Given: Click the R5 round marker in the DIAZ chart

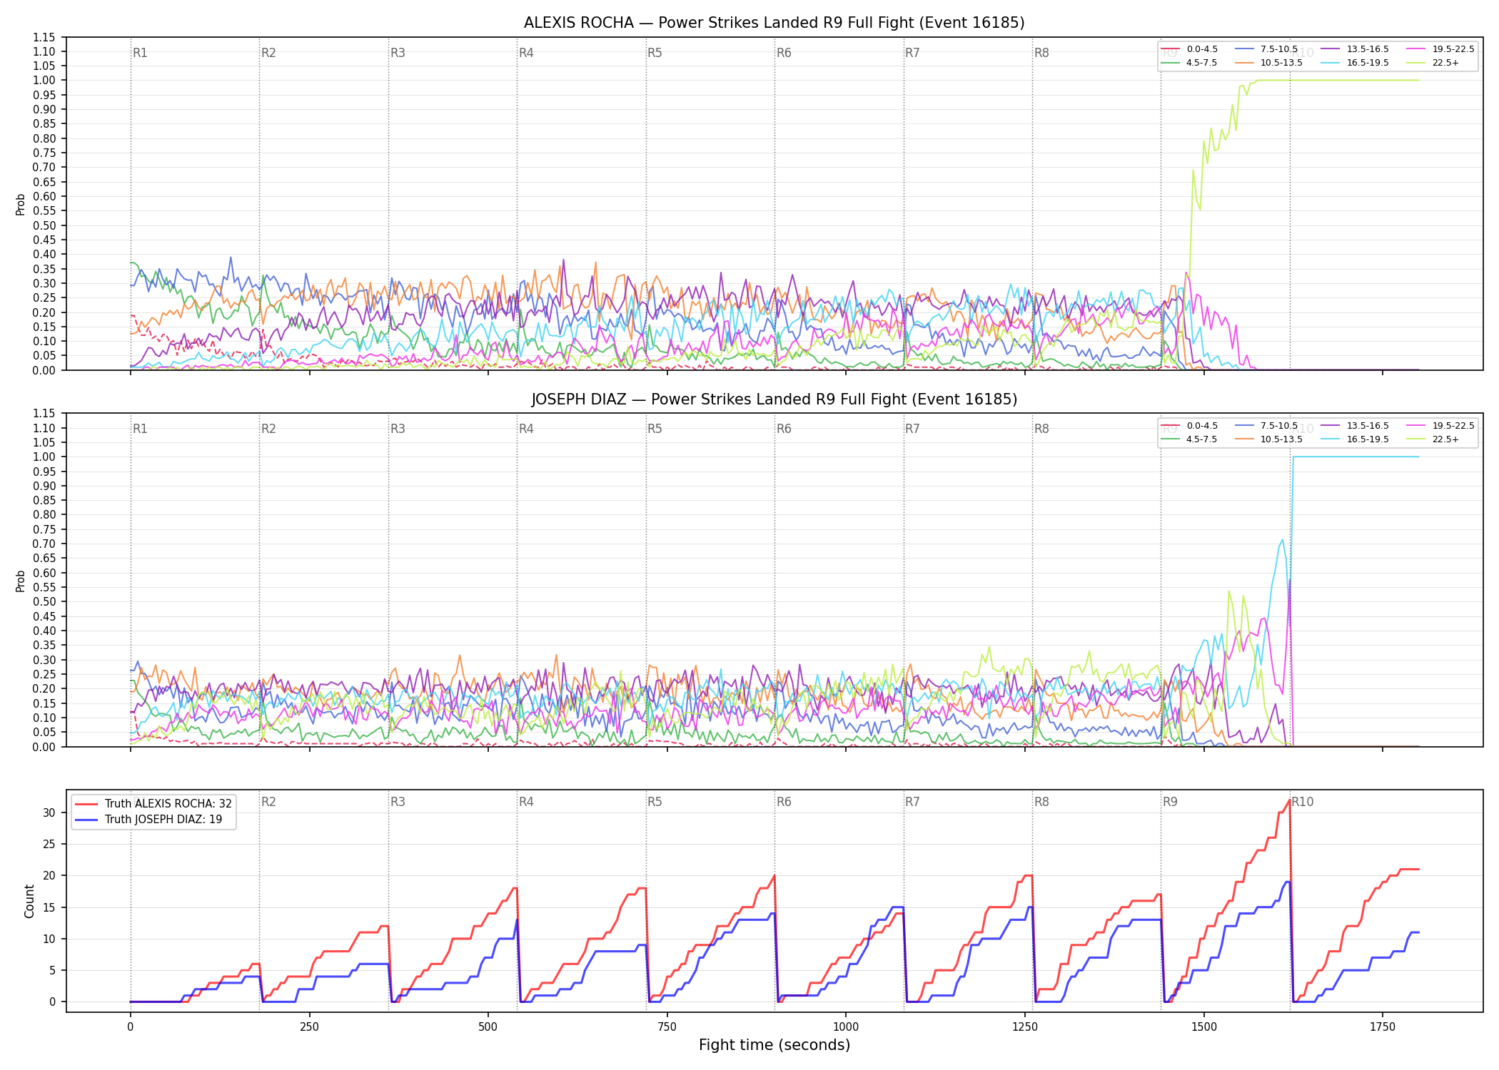Looking at the screenshot, I should pyautogui.click(x=655, y=429).
